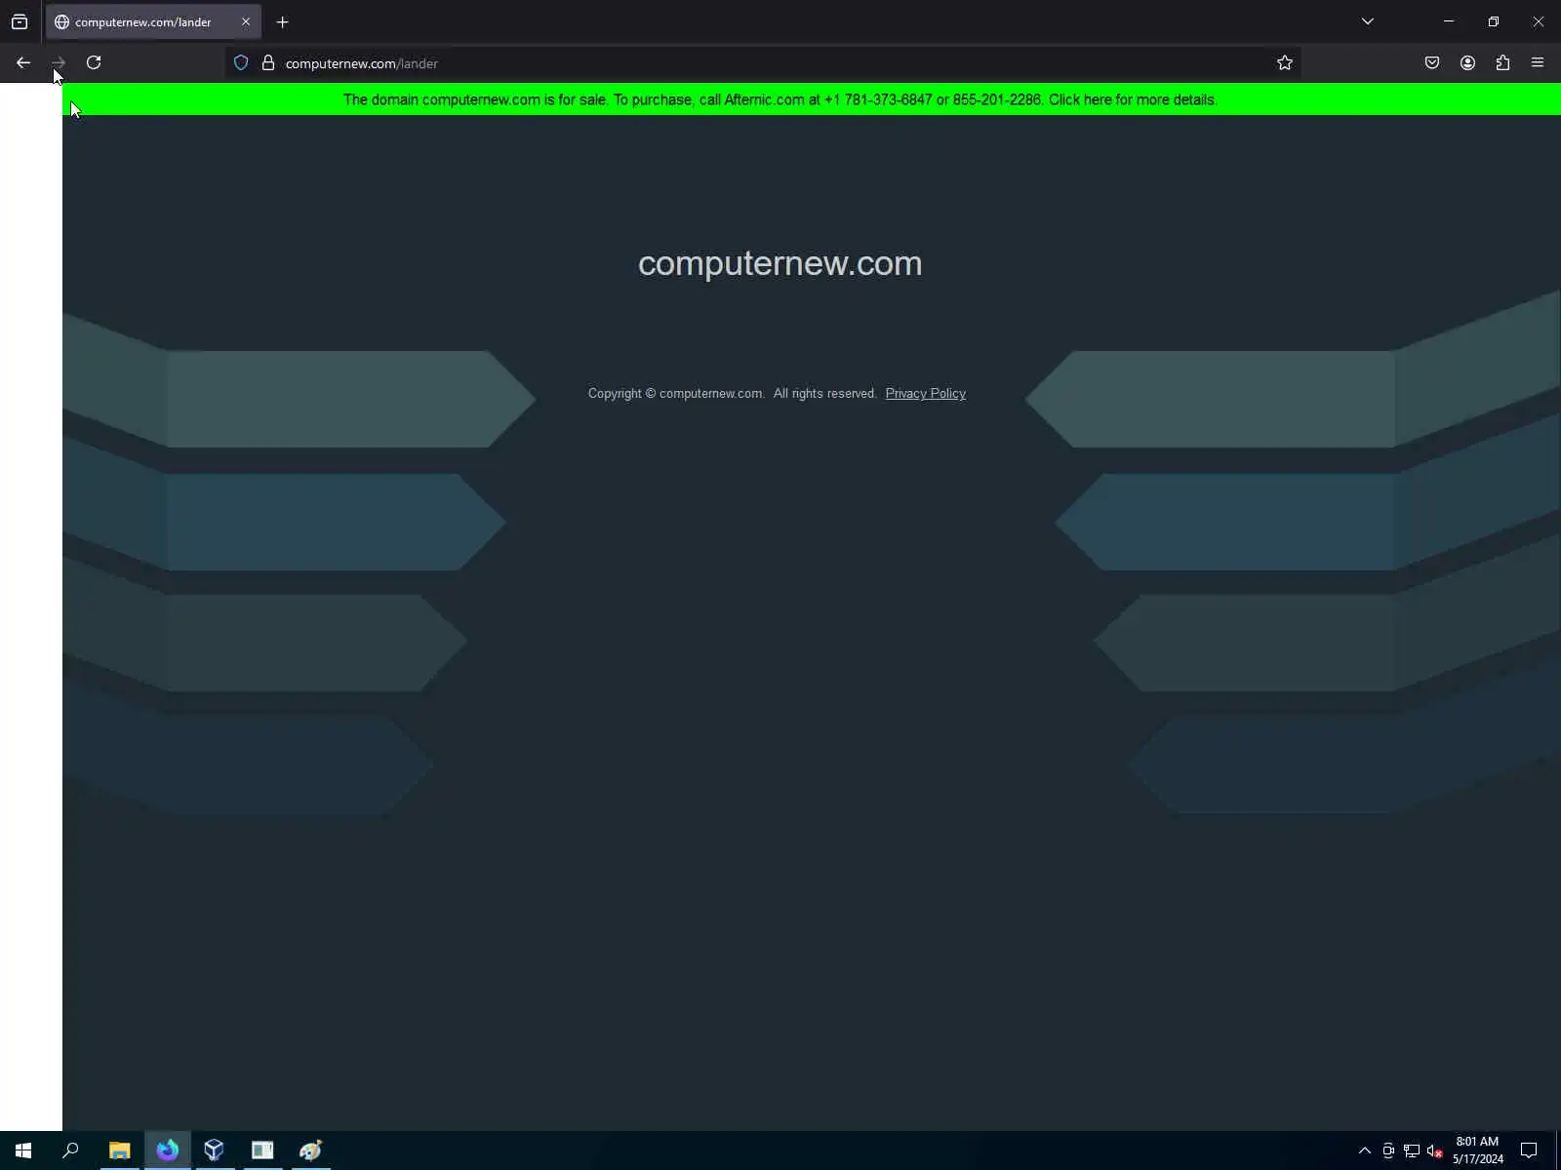
Task: Open the VirtualBox cube taskbar icon
Action: (x=215, y=1150)
